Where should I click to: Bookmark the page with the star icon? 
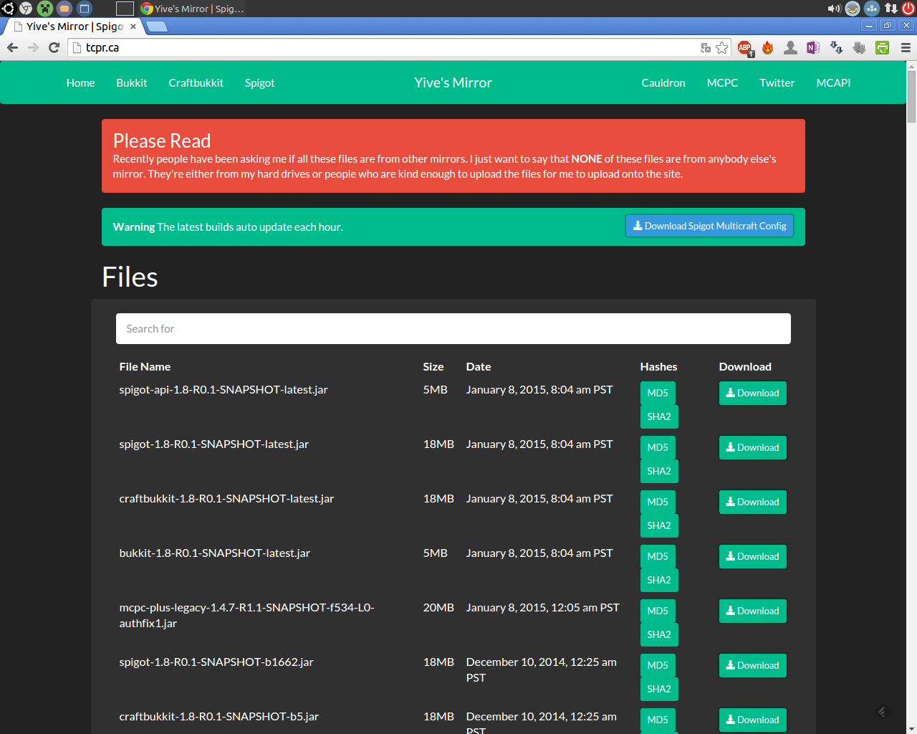coord(722,47)
